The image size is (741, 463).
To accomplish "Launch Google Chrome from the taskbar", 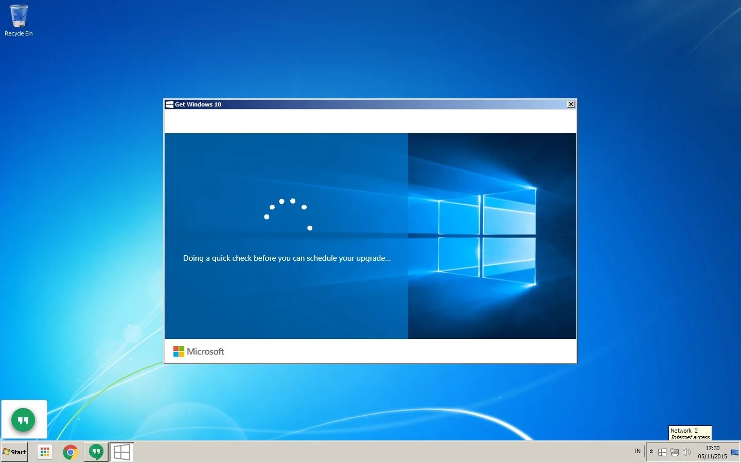I will point(70,452).
